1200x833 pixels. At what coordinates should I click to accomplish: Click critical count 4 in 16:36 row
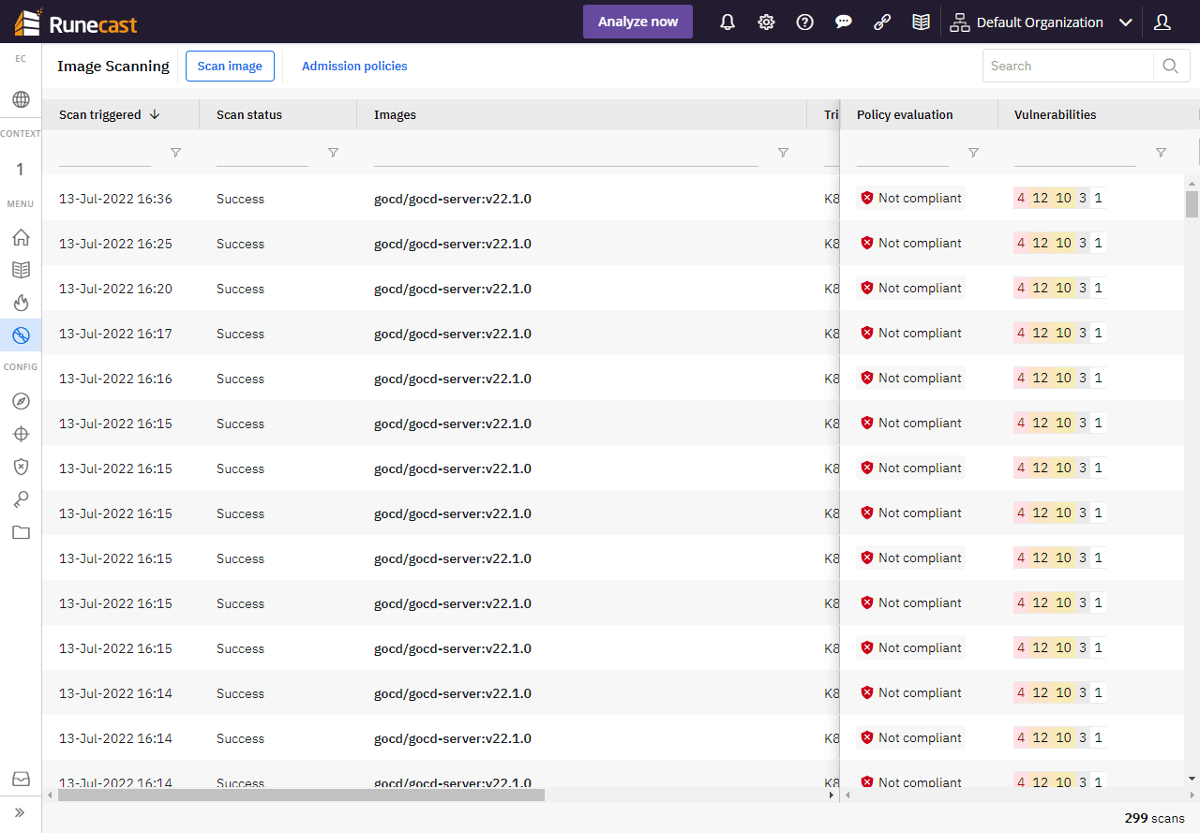(x=1021, y=198)
